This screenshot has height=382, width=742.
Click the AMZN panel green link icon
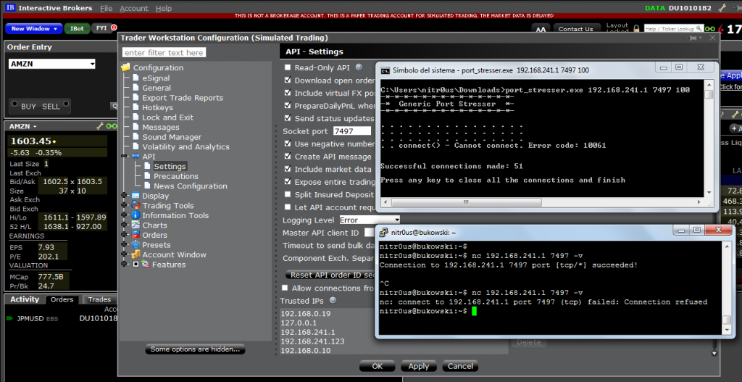pyautogui.click(x=111, y=126)
